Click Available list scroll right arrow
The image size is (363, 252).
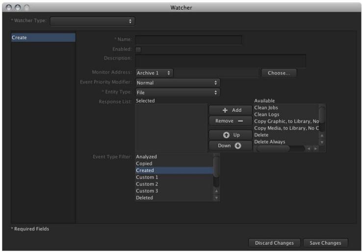pos(315,149)
